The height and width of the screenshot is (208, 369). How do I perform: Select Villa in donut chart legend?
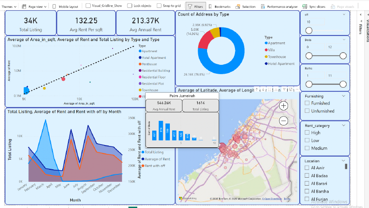point(270,50)
